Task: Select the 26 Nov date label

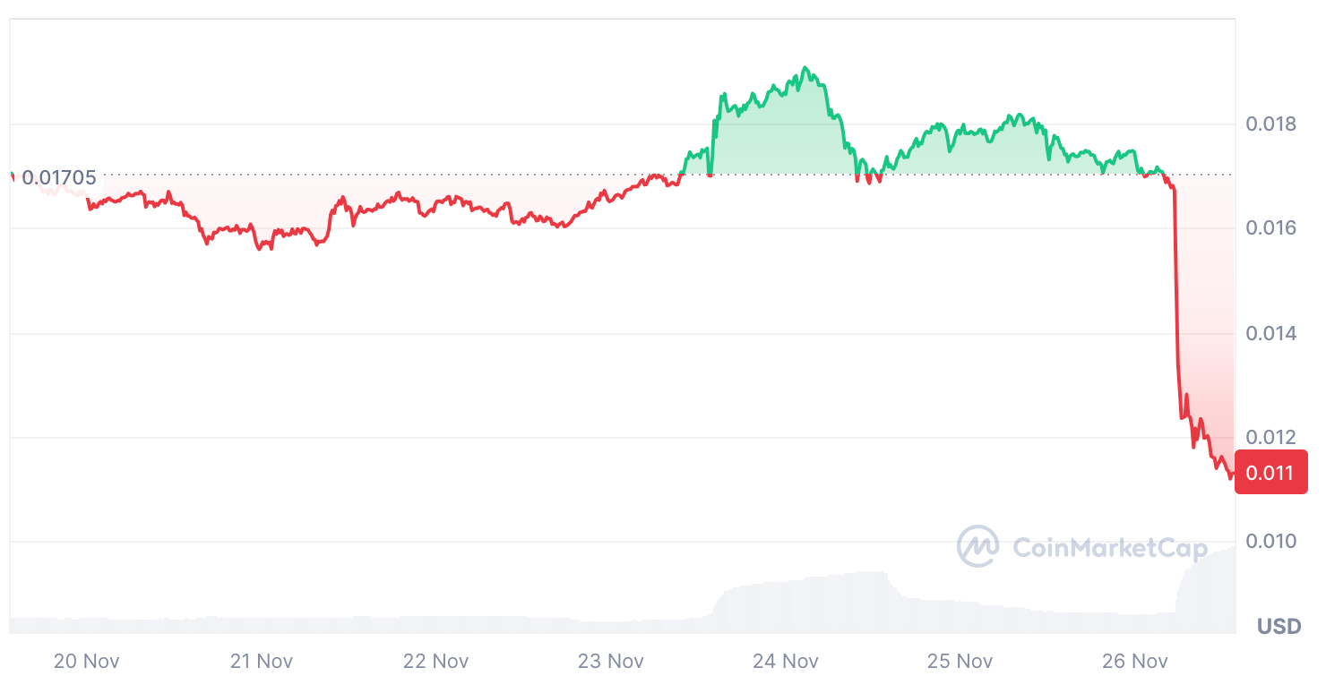Action: [x=1135, y=662]
